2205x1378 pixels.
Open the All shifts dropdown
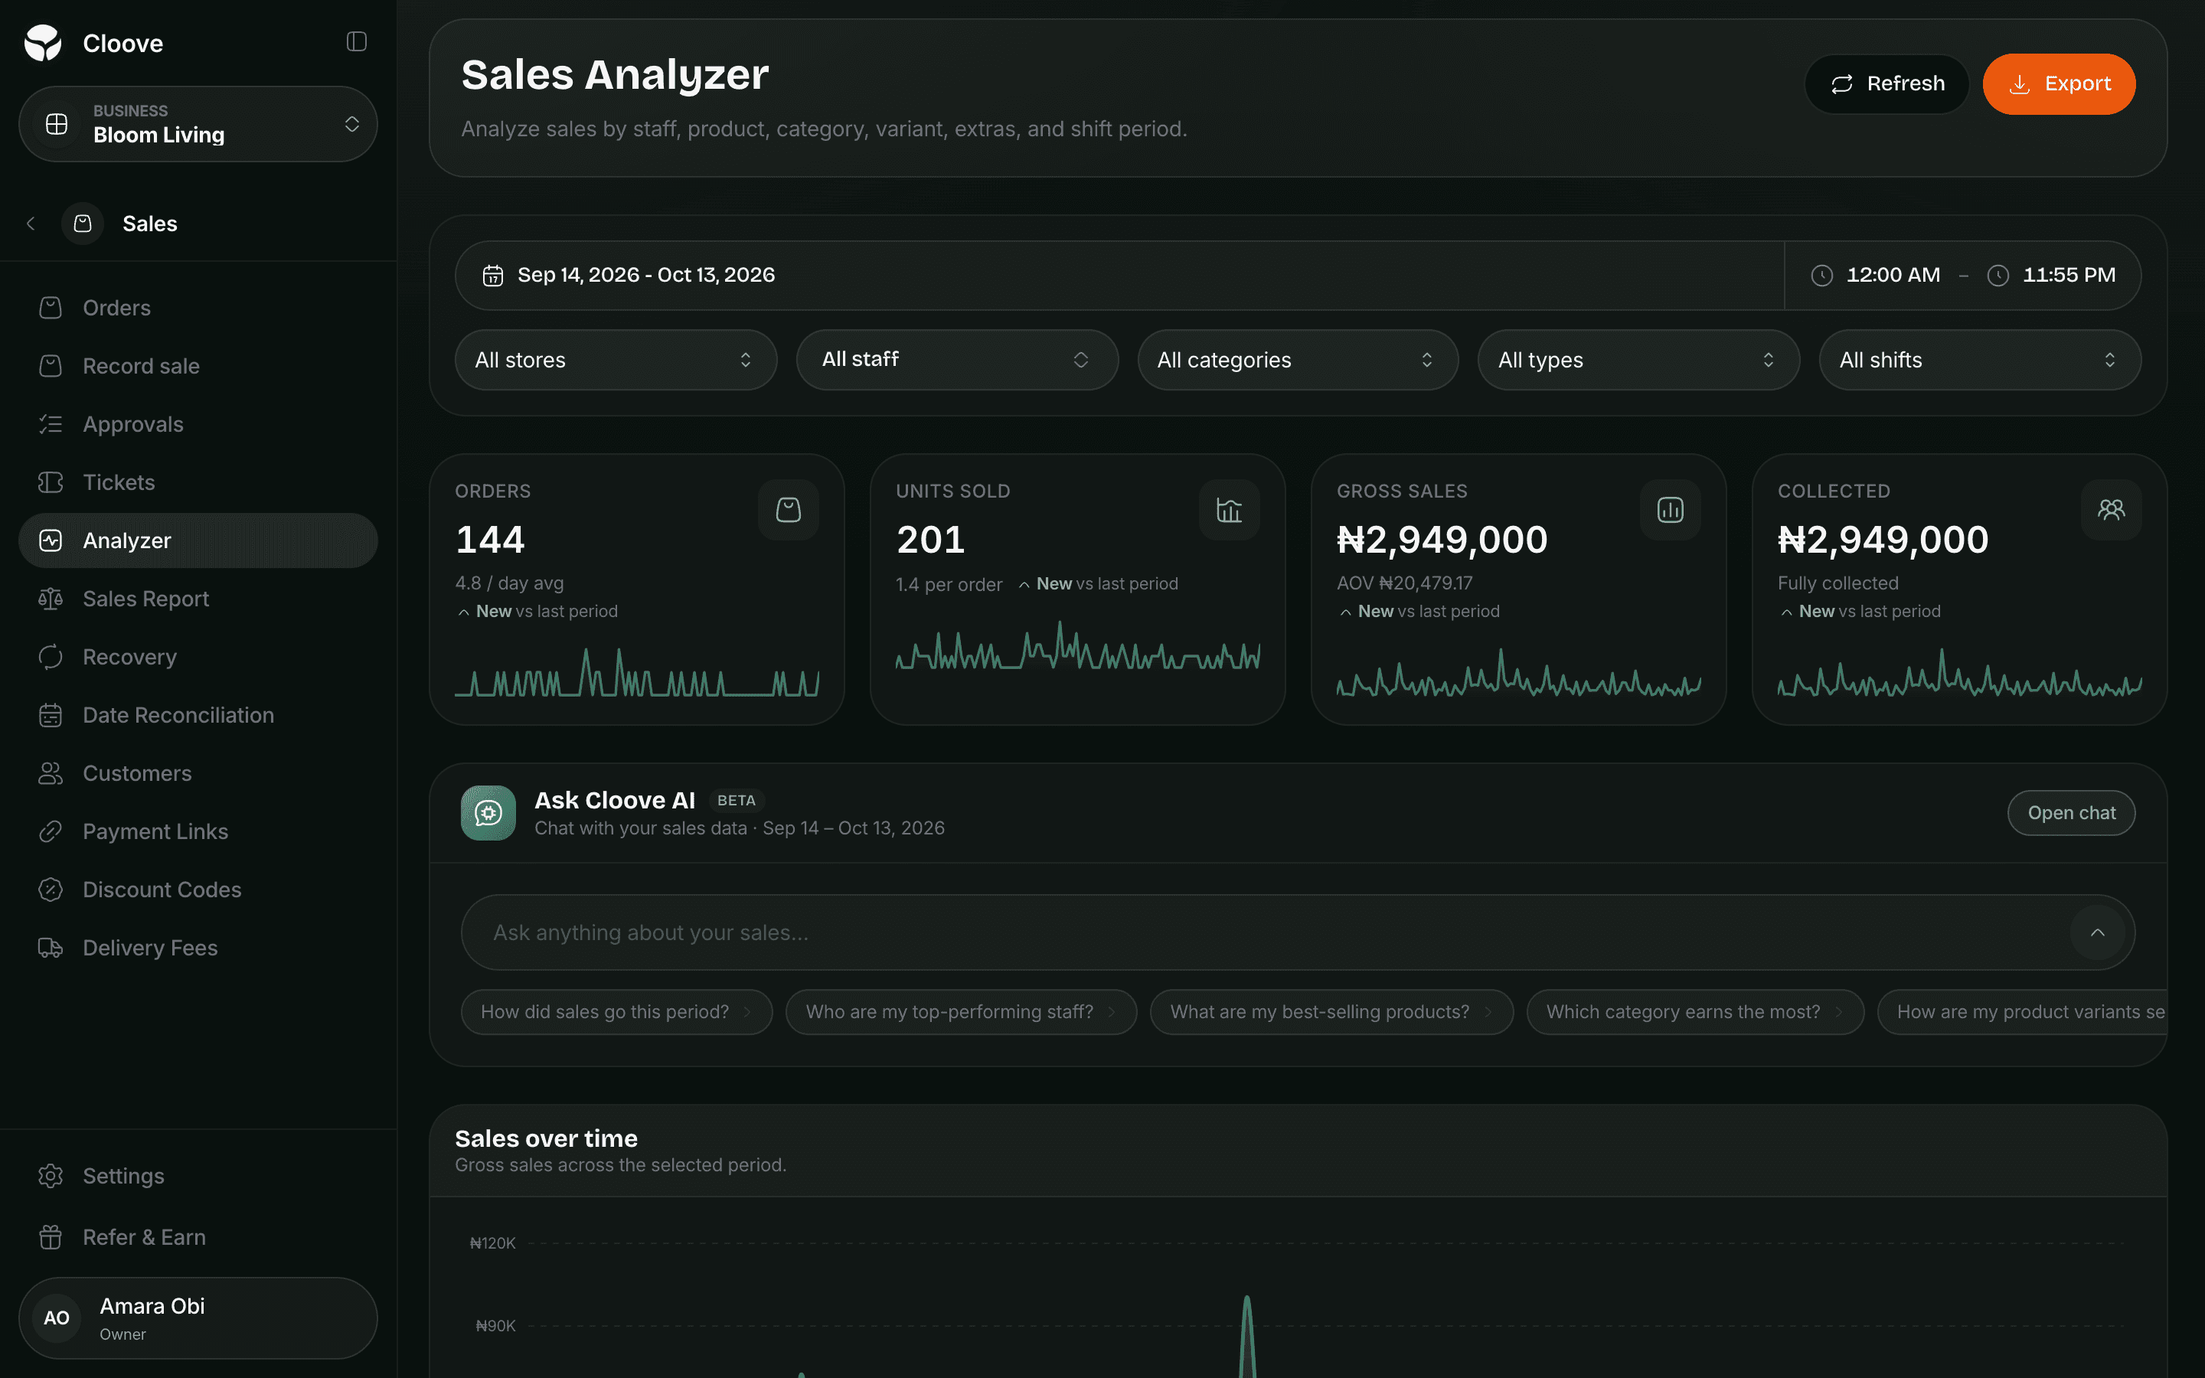click(1980, 360)
